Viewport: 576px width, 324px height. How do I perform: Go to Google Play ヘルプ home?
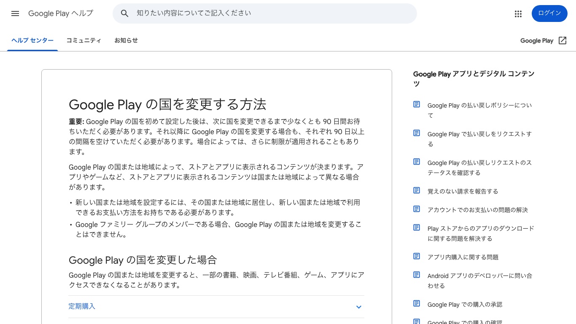(61, 13)
